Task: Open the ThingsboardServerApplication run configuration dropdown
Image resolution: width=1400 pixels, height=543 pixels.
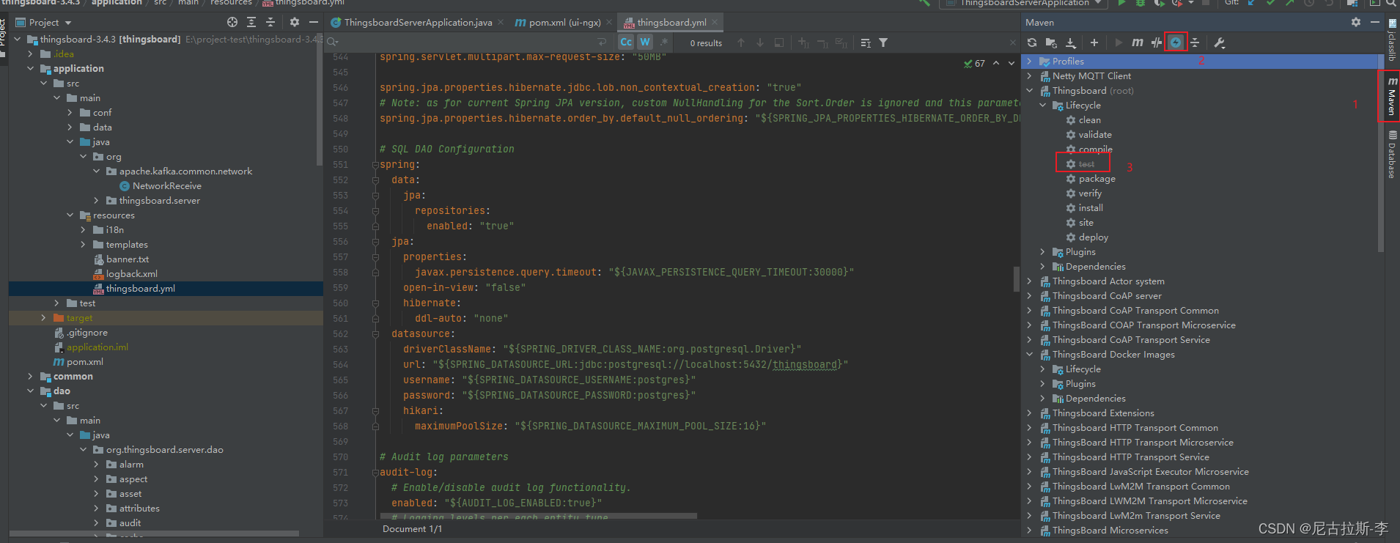Action: 1023,3
